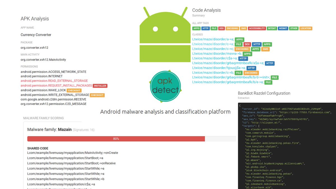Click the green OTHER tag
Screen dimensions: 336x189
(x=294, y=28)
